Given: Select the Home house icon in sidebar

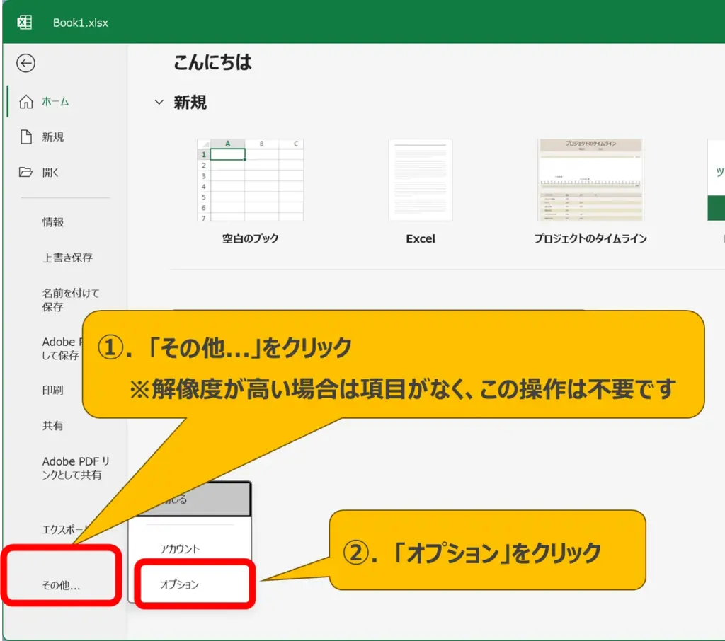Looking at the screenshot, I should (26, 102).
